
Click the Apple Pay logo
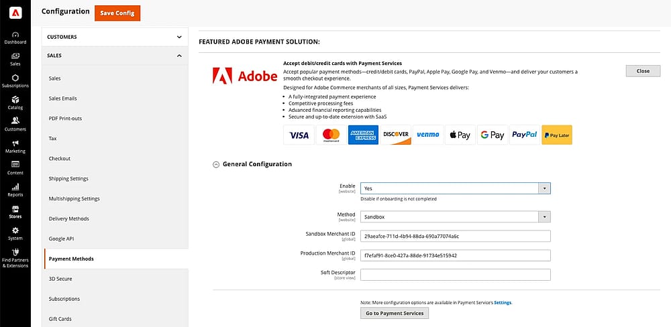[x=460, y=135]
